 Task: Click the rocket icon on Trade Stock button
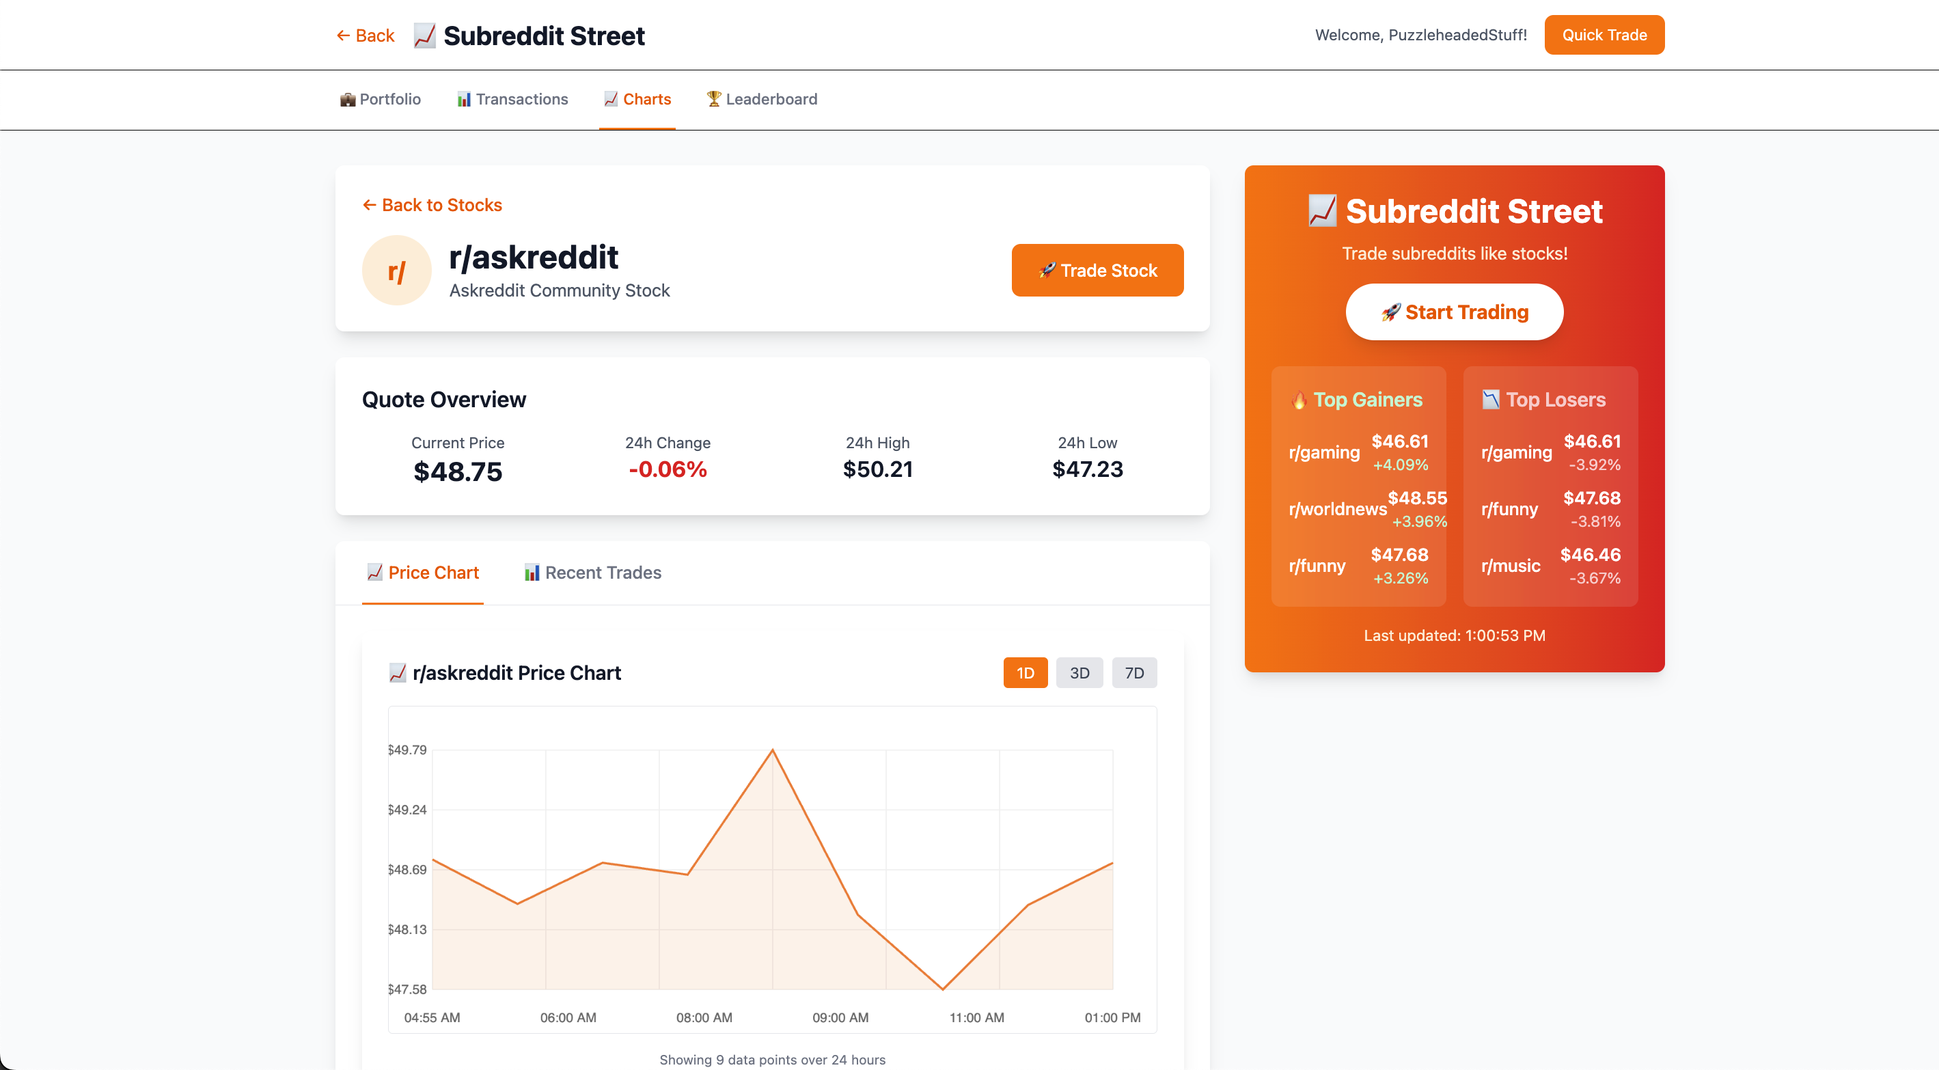click(1047, 271)
